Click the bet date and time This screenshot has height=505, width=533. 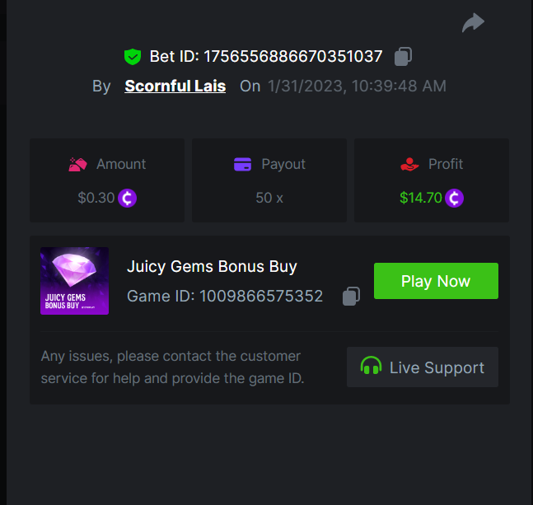click(357, 86)
